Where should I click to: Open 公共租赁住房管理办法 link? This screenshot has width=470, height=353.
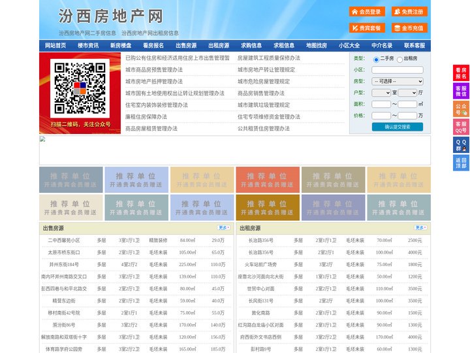[x=264, y=129]
